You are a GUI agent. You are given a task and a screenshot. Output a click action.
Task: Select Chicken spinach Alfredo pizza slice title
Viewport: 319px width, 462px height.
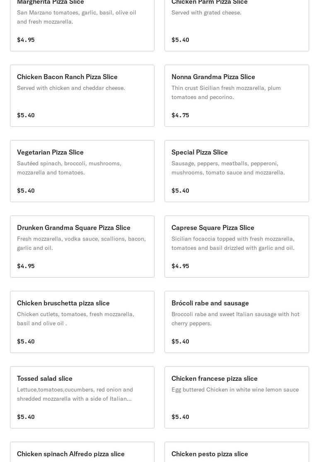(x=71, y=454)
